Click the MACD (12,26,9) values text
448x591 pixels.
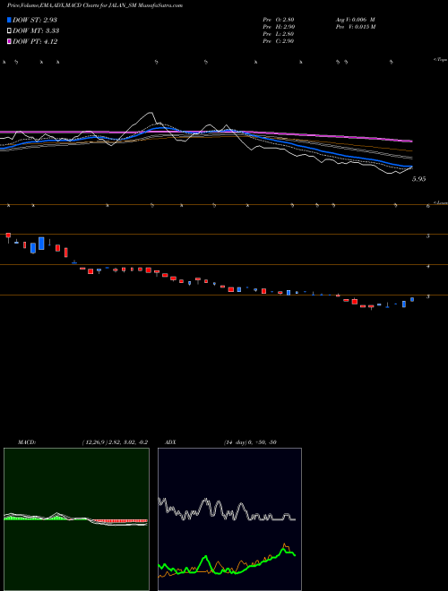click(x=115, y=442)
